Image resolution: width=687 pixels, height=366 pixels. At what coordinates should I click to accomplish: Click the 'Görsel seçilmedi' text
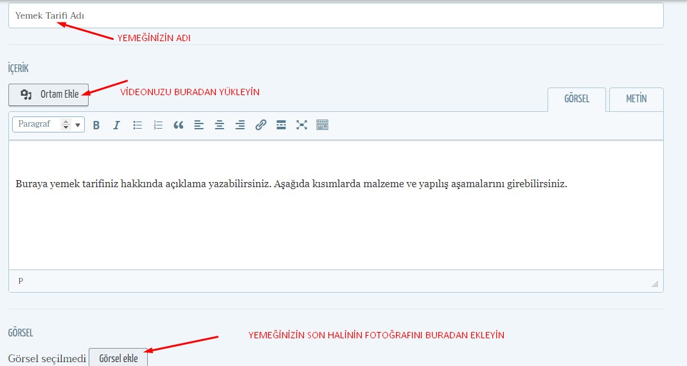click(x=47, y=358)
